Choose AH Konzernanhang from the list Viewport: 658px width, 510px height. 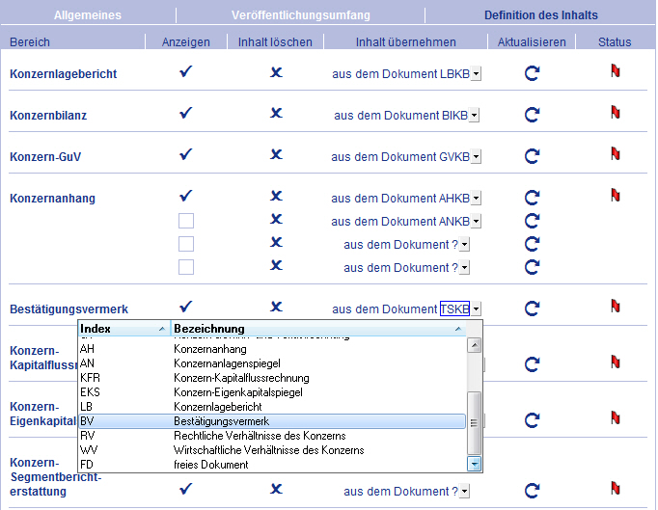[x=272, y=349]
